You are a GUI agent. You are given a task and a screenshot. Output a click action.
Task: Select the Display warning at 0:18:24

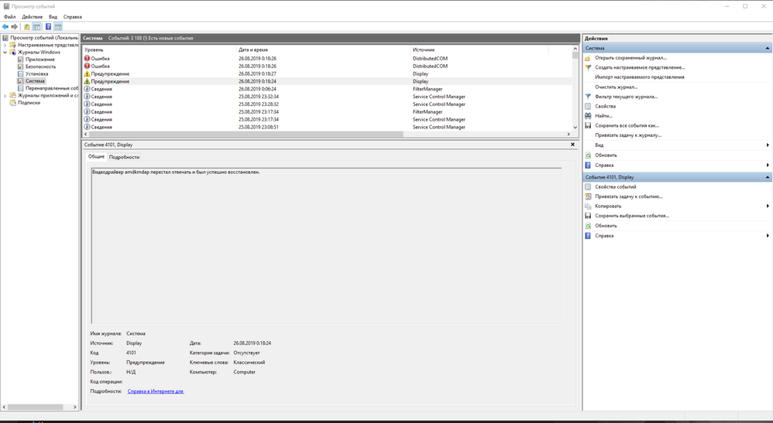click(328, 81)
